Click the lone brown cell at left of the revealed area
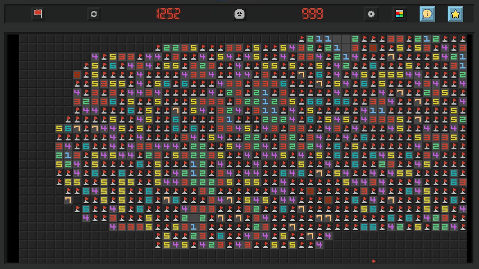The height and width of the screenshot is (269, 479). coord(77,74)
